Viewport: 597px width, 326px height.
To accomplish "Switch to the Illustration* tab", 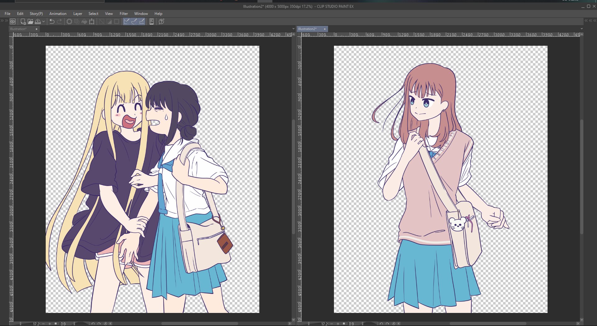I will pyautogui.click(x=19, y=29).
